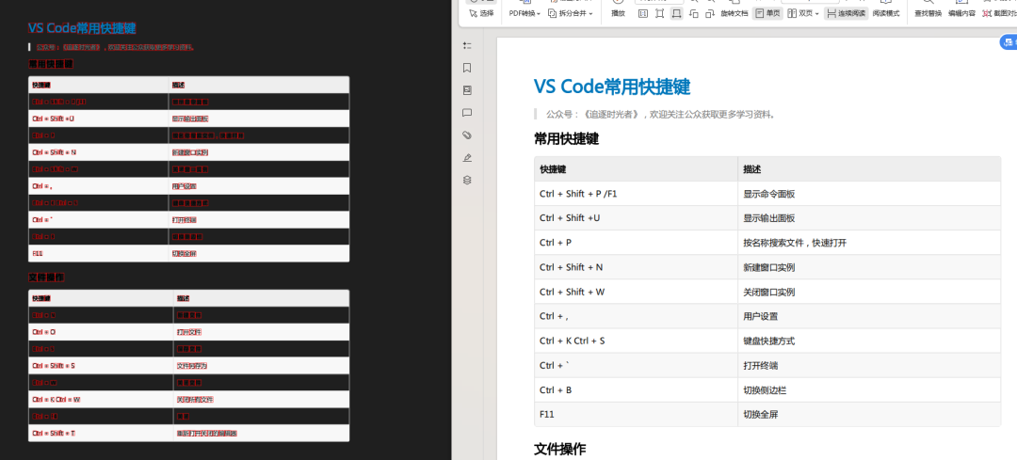
Task: Click the blue floating badge at top right
Action: click(1009, 42)
